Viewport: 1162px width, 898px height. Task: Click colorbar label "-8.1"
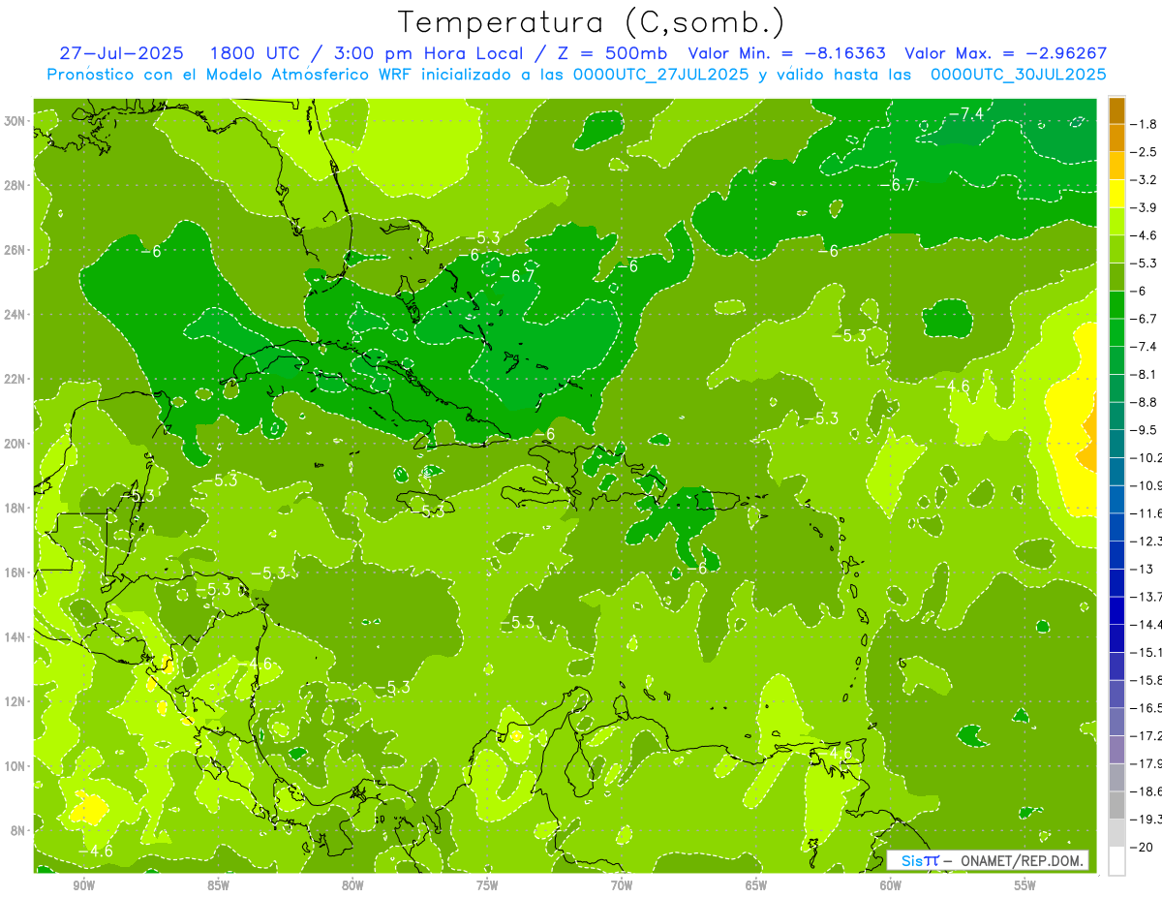(1146, 374)
